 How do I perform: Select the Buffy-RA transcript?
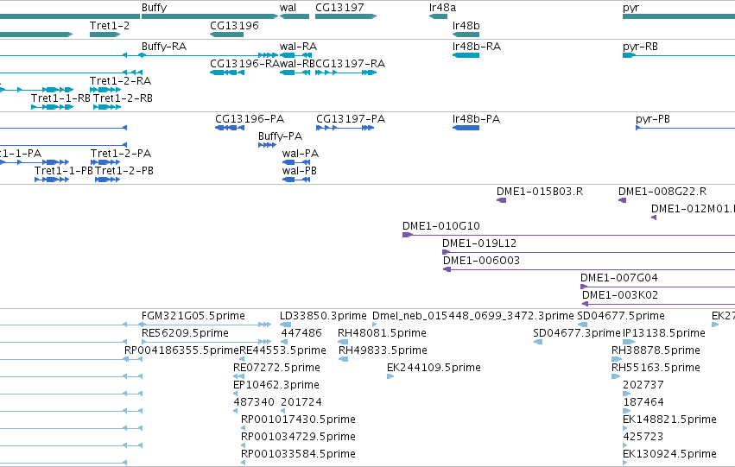(x=210, y=55)
